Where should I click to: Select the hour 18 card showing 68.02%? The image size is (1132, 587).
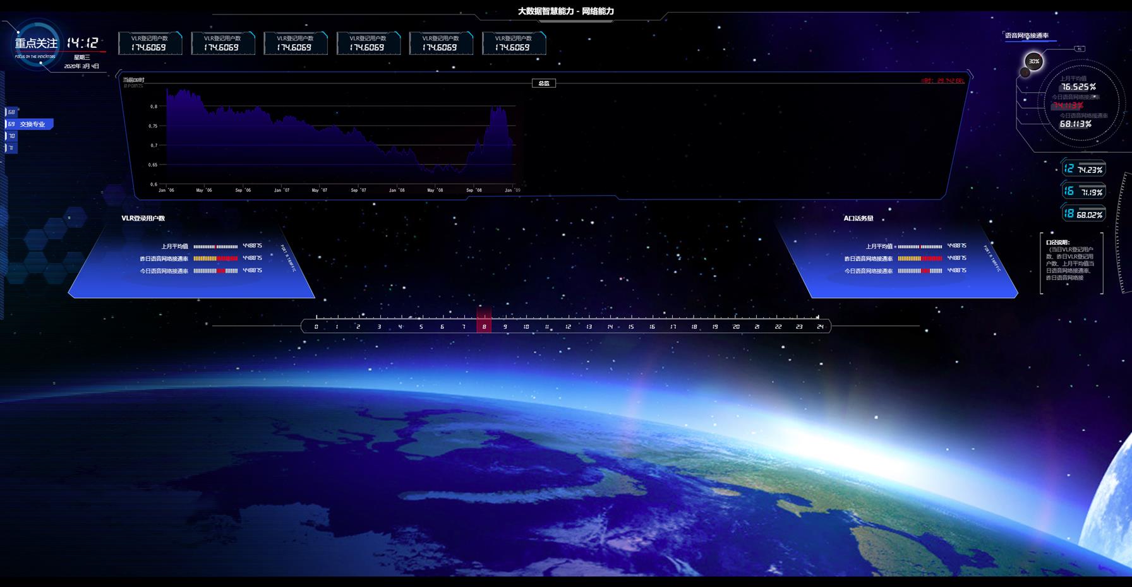(x=1083, y=214)
